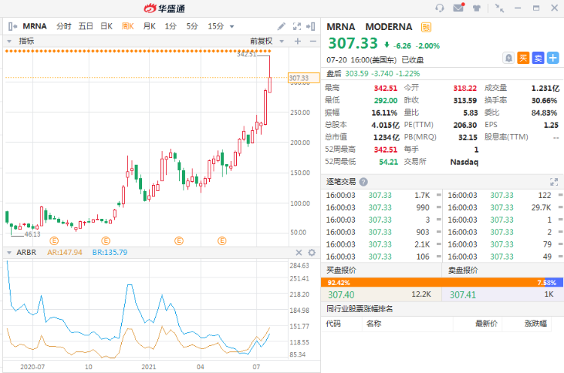This screenshot has height=373, width=564.
Task: Click the compact mode arrows icon
Action: point(499,8)
